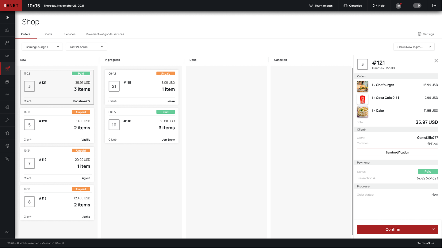
Task: Click the logout icon in top bar
Action: [x=434, y=6]
